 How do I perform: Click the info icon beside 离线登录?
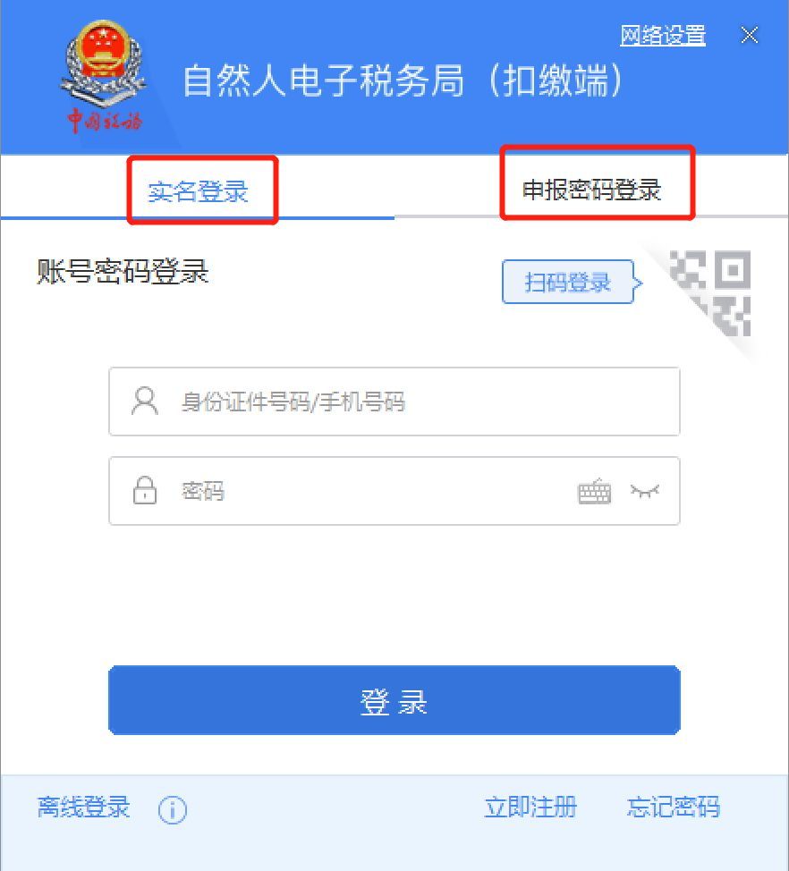(173, 809)
